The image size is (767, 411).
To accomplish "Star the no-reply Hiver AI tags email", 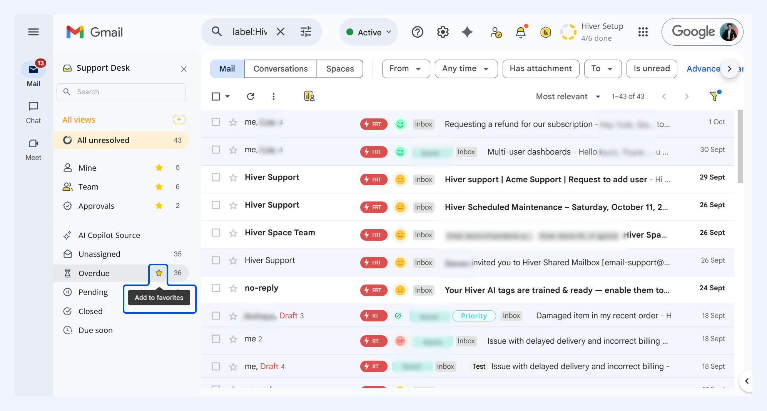I will [233, 288].
